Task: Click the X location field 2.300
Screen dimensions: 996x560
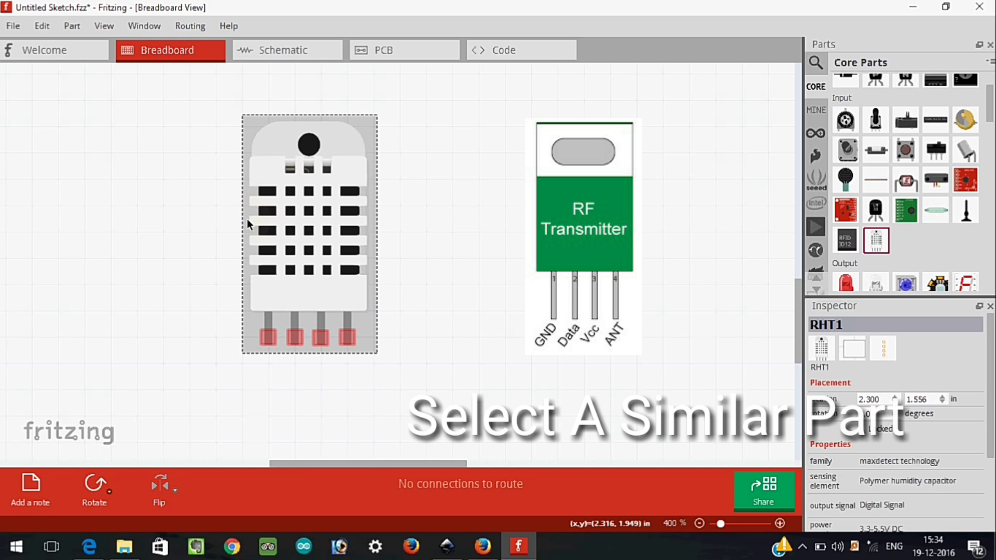Action: coord(874,399)
